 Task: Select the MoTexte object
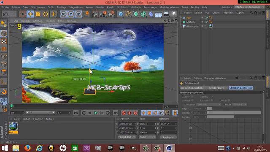tap(191, 22)
